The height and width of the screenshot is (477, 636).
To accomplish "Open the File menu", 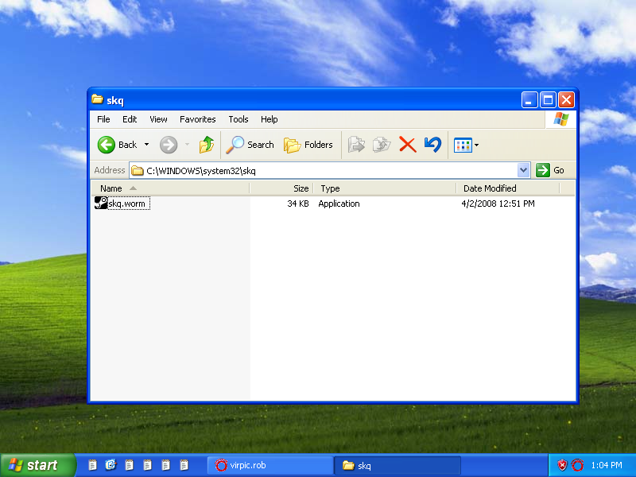I will coord(103,119).
